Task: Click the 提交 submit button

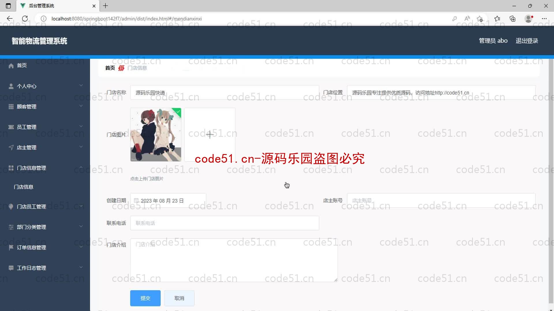Action: [145, 298]
